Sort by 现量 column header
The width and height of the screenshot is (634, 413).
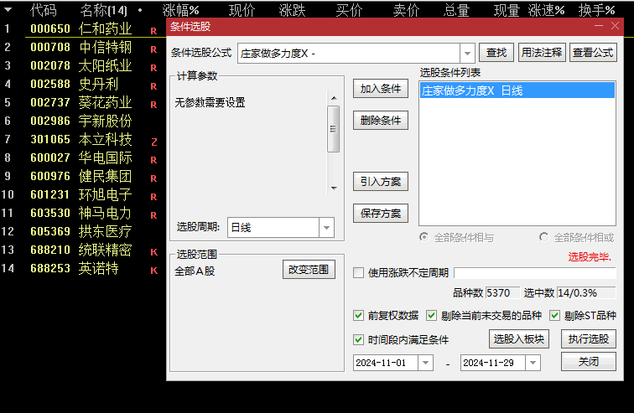click(x=507, y=10)
